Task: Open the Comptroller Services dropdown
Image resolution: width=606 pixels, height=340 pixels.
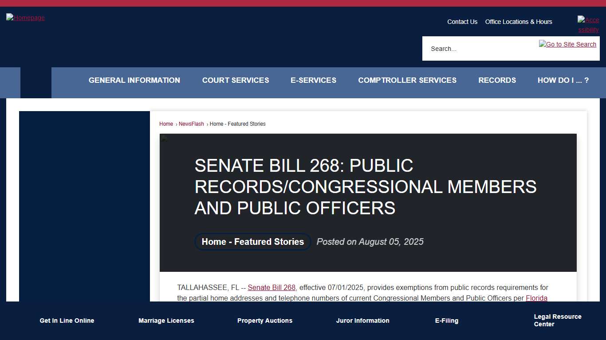Action: (x=407, y=80)
